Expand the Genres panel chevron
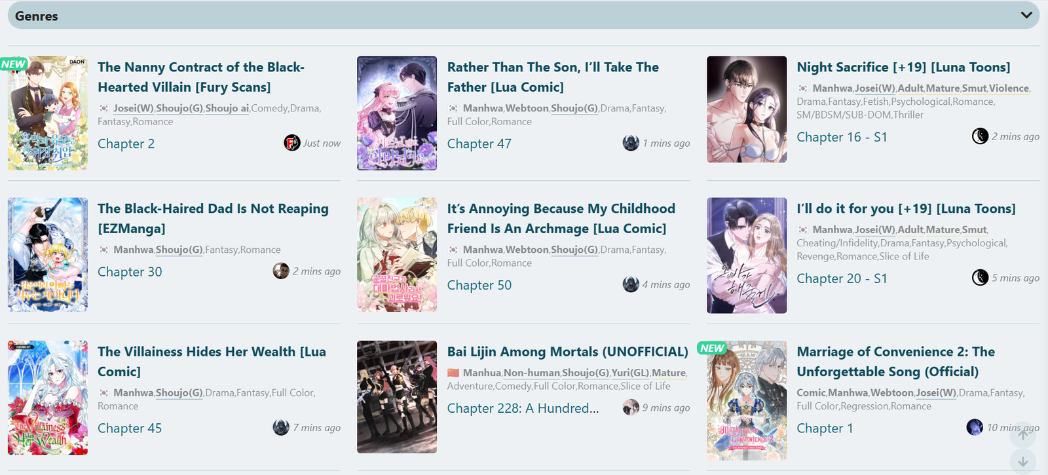The image size is (1048, 475). click(1026, 15)
